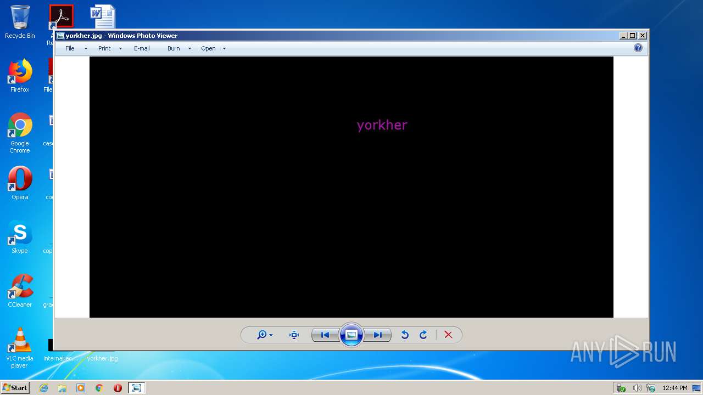Launch Opera from taskbar
Viewport: 703px width, 395px height.
click(118, 388)
